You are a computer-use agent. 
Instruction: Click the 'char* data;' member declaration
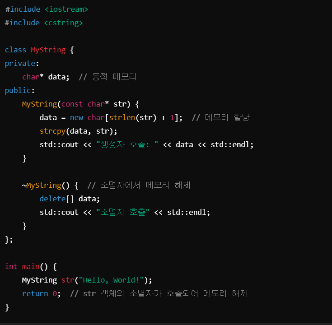coord(46,77)
